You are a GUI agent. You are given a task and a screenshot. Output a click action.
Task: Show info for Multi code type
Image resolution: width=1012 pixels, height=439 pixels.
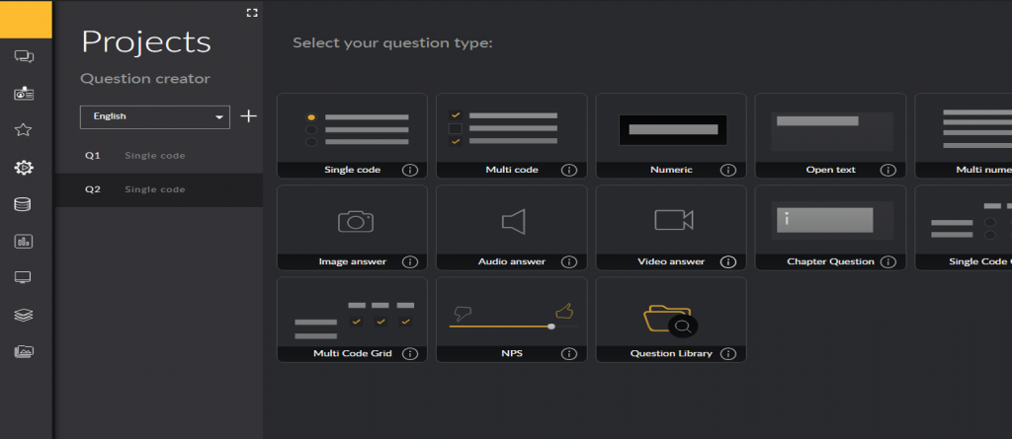coord(568,171)
